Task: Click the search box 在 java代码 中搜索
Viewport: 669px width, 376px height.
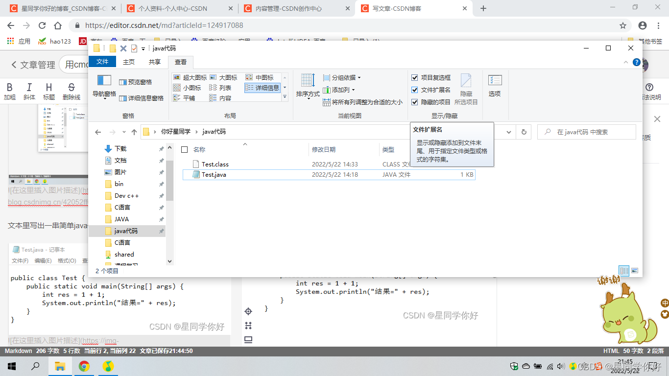Action: (x=587, y=132)
